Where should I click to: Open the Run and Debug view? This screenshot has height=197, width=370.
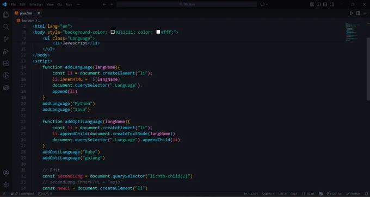(6, 52)
